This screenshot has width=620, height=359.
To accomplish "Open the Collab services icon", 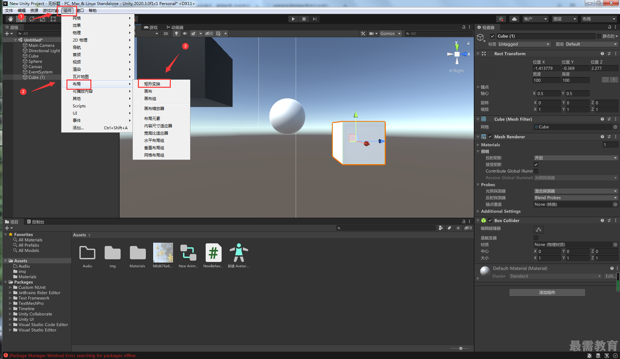I will tap(501, 19).
